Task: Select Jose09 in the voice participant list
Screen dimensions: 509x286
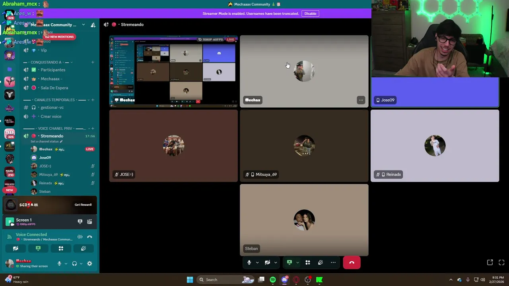Action: coord(63,158)
